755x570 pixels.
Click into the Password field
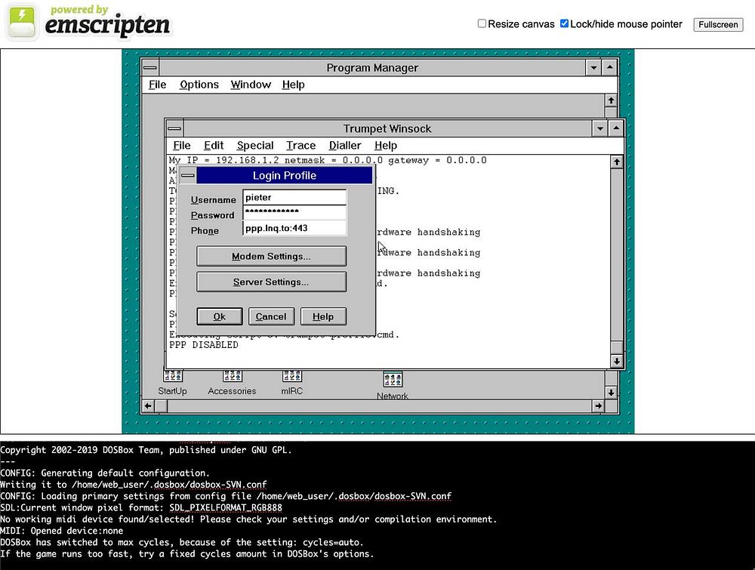(x=294, y=212)
